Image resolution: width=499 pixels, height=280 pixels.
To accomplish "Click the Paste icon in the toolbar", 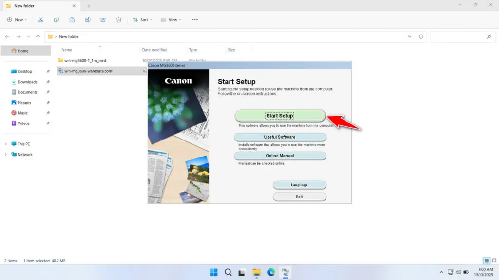I will tap(72, 19).
